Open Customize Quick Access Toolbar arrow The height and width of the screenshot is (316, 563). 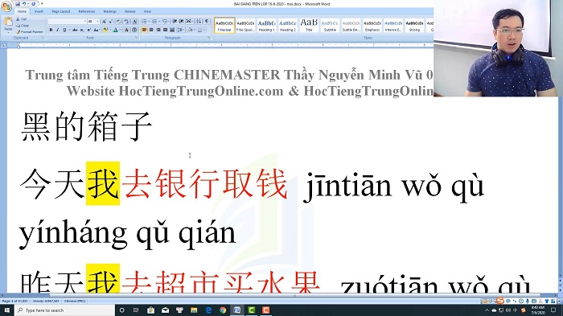42,4
